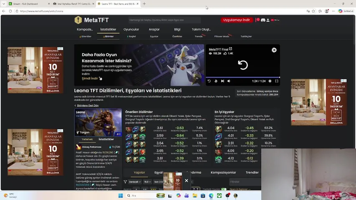Open the Araçlar nav menu
This screenshot has height=200, width=356.
[x=154, y=29]
